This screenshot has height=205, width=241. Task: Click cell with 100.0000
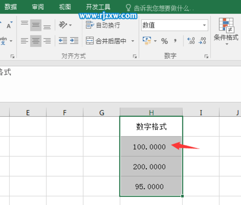pyautogui.click(x=151, y=146)
